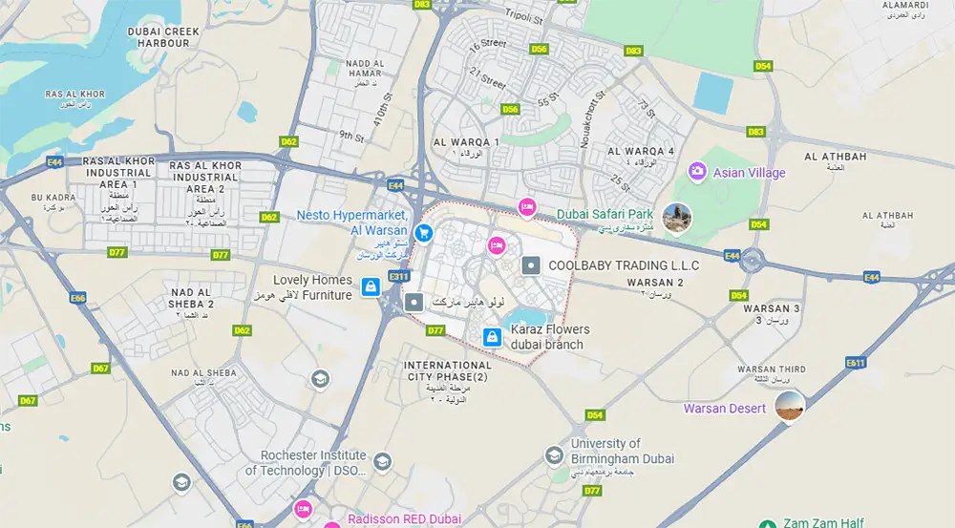Click the Radisson RED Dubai hotel pin

click(303, 509)
